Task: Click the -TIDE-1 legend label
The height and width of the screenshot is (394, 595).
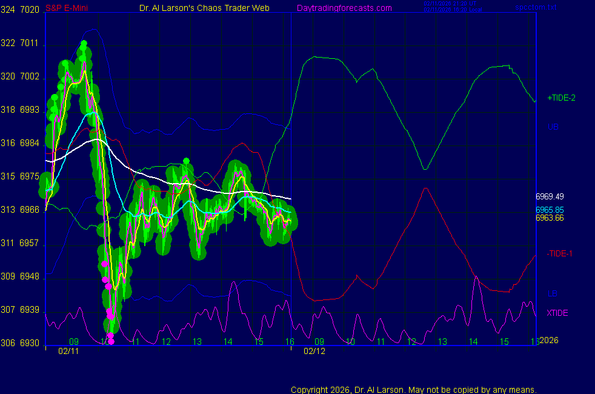Action: tap(560, 253)
